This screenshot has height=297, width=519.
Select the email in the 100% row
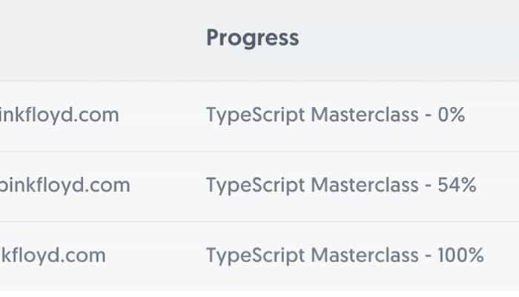53,255
